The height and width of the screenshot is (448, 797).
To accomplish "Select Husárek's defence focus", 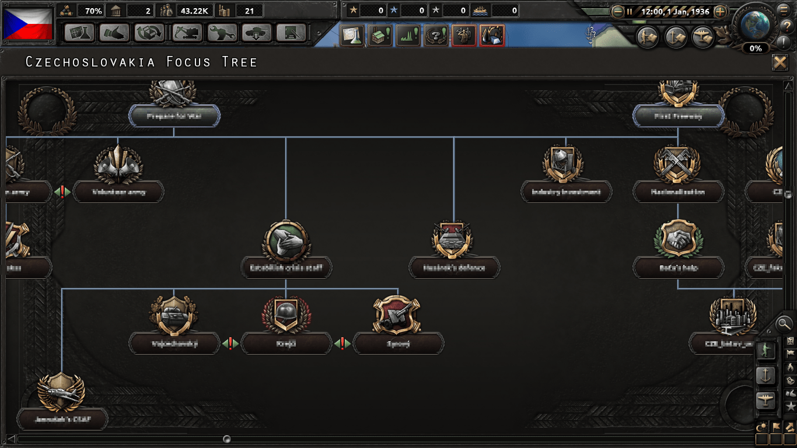I will [x=454, y=267].
